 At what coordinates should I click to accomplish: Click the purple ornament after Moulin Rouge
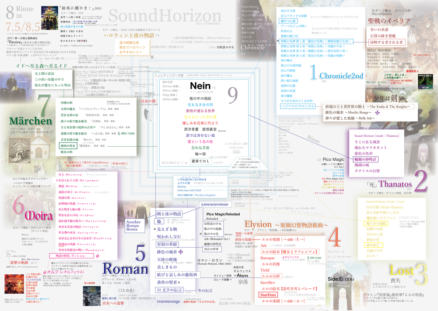[377, 112]
